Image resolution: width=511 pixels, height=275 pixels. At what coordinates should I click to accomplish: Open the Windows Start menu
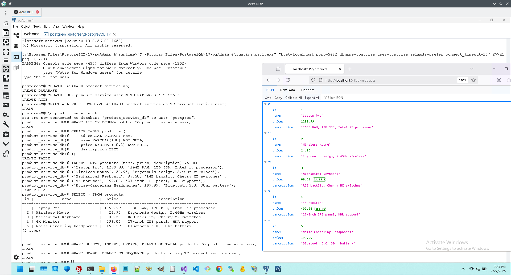(20, 269)
